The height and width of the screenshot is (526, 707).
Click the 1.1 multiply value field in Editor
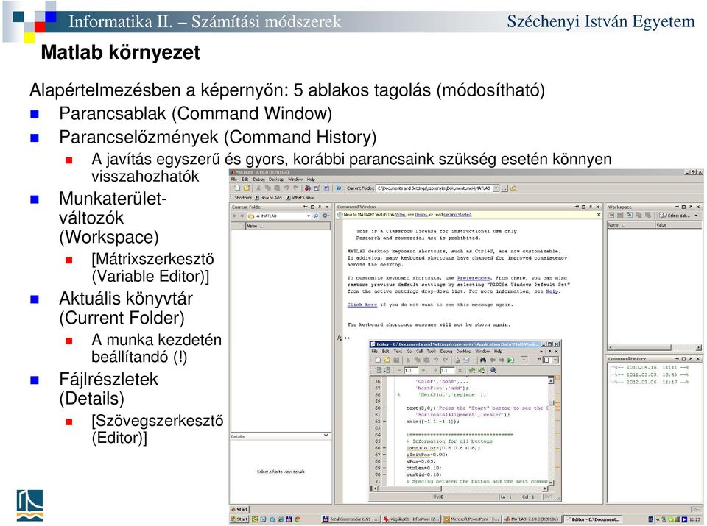[x=448, y=370]
